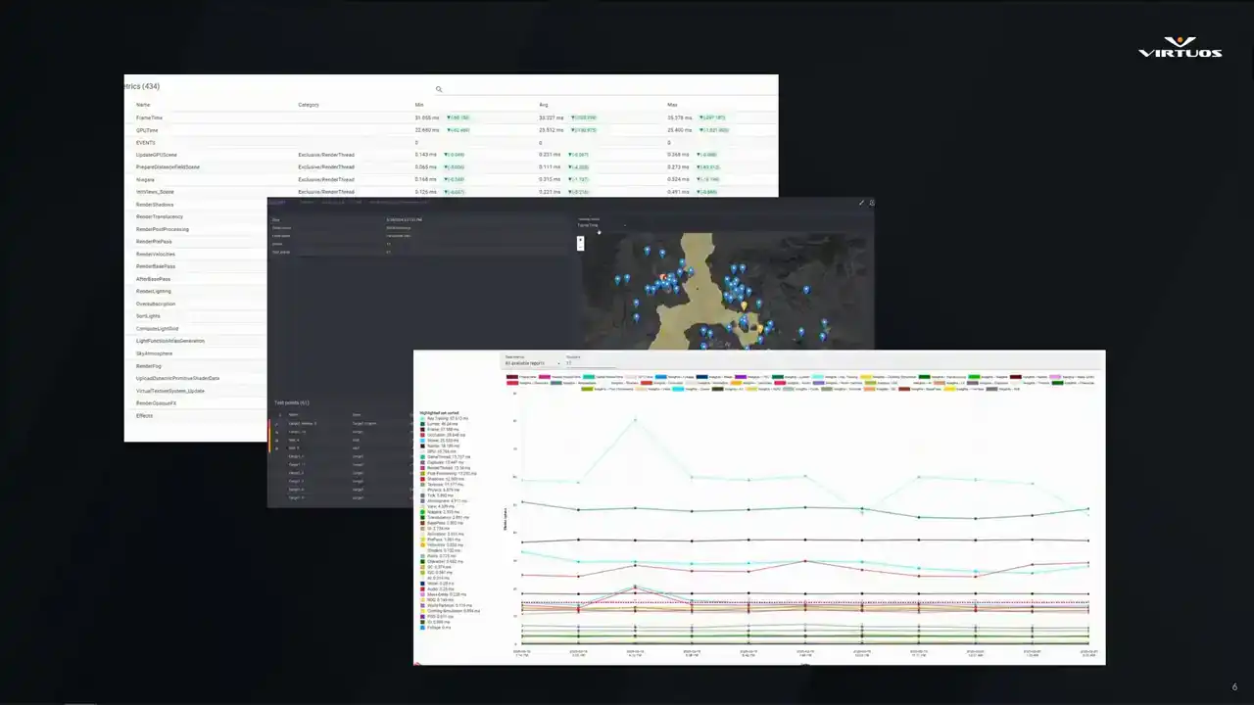1254x705 pixels.
Task: Click Ray Tracing peak point on chart
Action: pyautogui.click(x=635, y=420)
